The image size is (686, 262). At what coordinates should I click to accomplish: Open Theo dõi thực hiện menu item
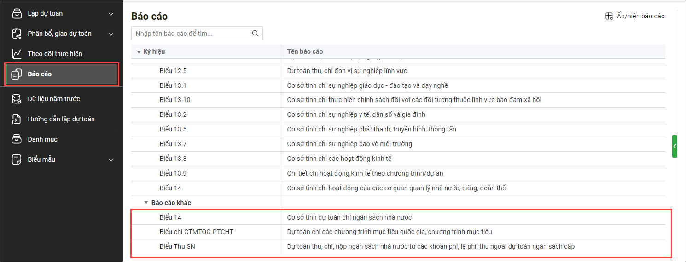pos(55,54)
